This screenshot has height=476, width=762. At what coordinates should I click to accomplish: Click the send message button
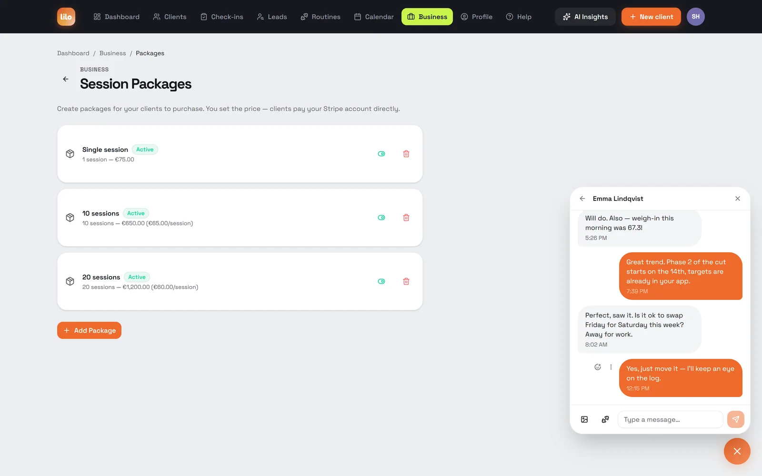coord(736,419)
